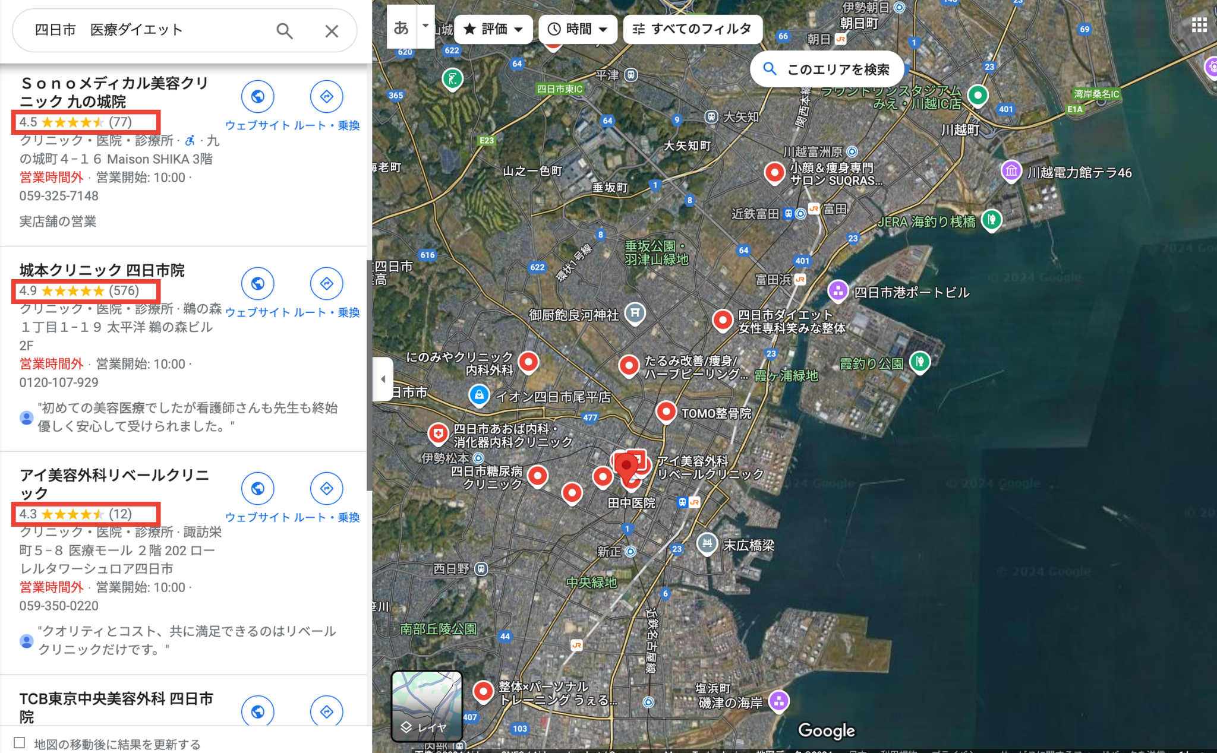Select the 川越電力館テラ46 museum marker

click(x=1011, y=172)
